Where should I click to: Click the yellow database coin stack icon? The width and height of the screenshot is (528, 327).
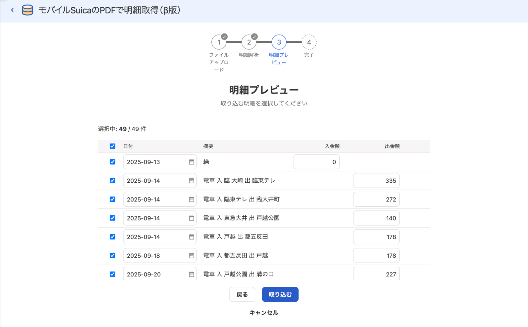27,10
